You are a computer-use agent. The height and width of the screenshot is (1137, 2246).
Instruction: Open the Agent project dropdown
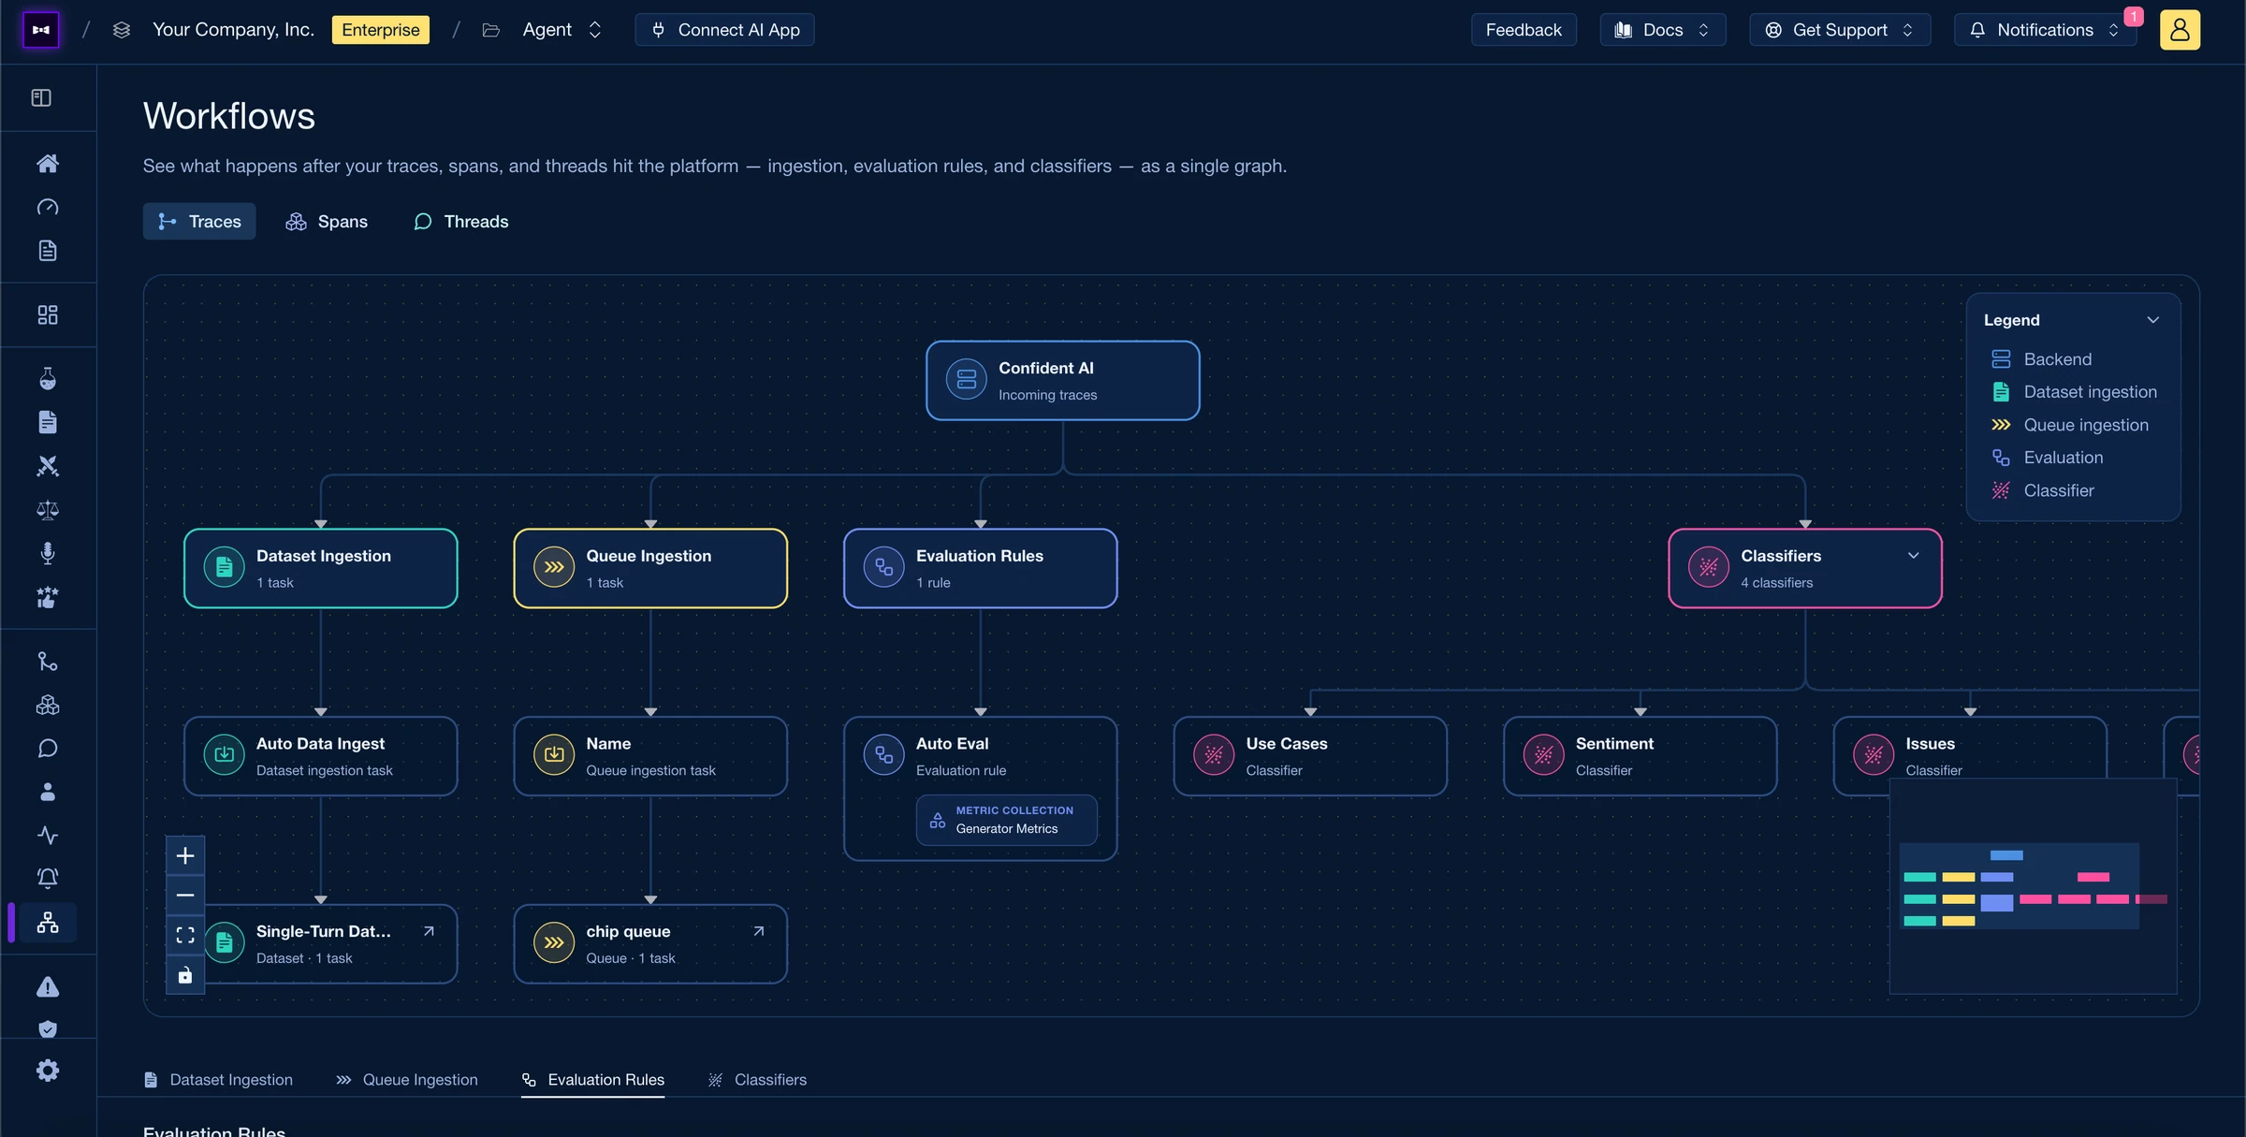[561, 30]
